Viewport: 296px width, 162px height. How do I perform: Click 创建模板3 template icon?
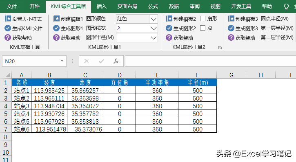[231, 19]
